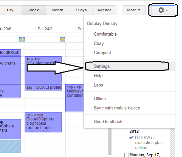Select Cozy display density
Screen dimensions: 182x157
[x=129, y=43]
